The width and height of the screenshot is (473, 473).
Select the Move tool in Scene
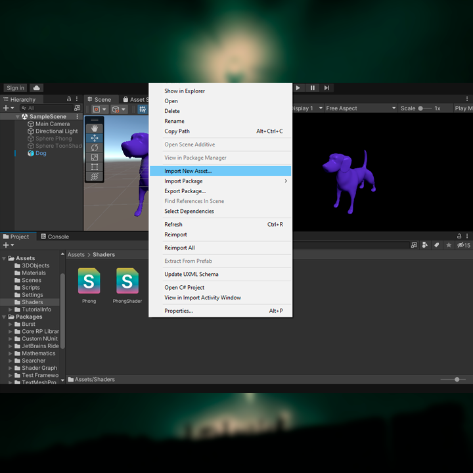click(x=95, y=138)
